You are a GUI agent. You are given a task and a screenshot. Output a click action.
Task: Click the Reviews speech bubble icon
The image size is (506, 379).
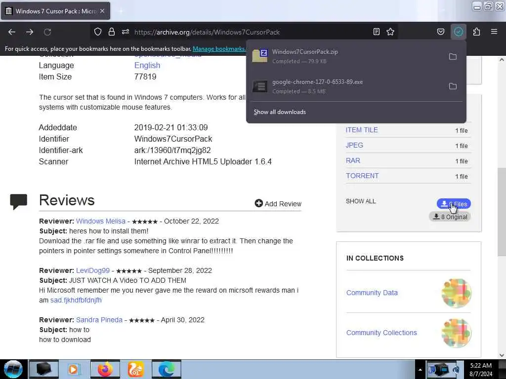click(x=18, y=202)
